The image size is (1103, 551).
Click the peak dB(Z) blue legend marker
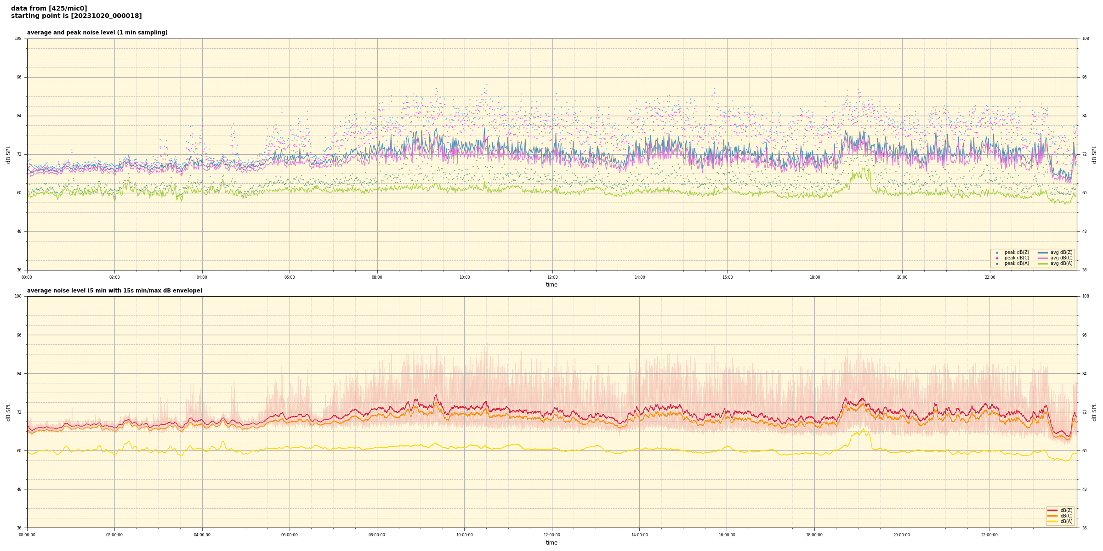coord(997,253)
